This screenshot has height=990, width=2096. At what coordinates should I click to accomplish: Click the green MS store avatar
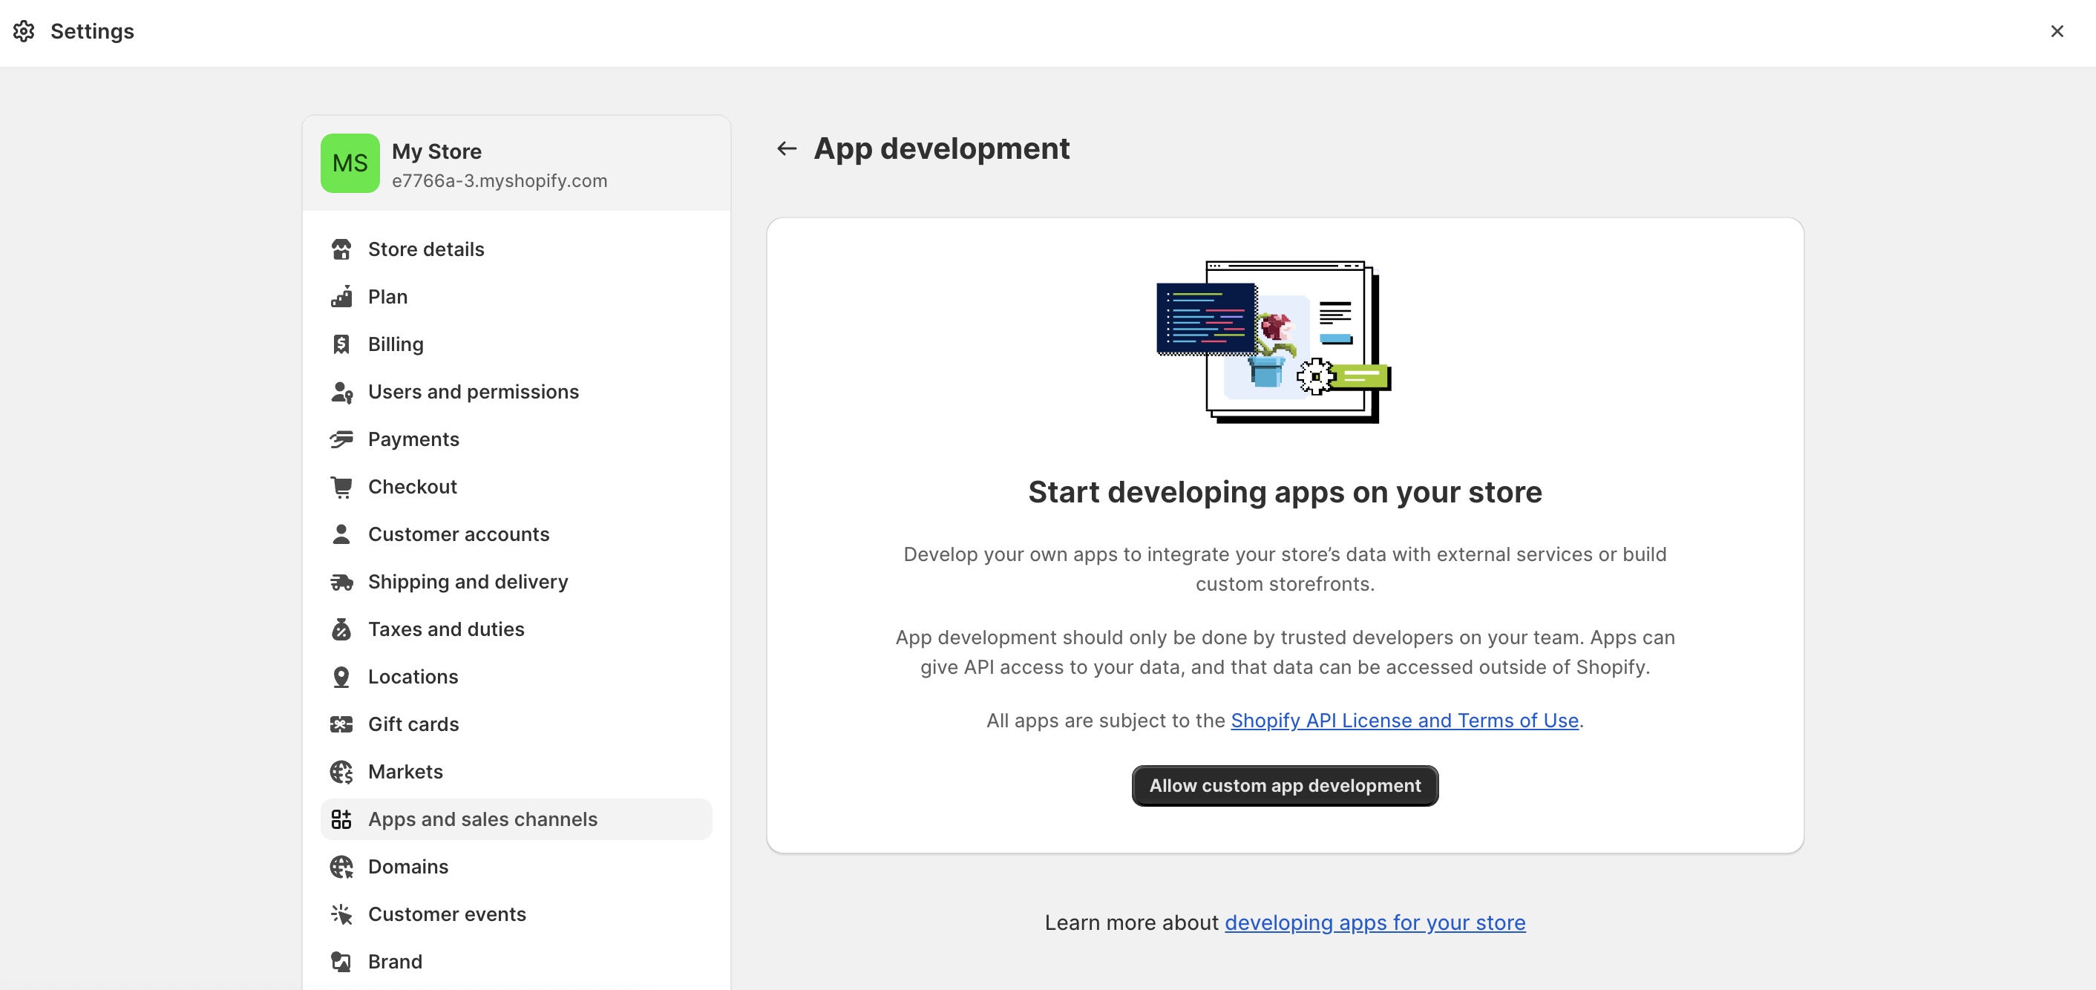pos(350,163)
